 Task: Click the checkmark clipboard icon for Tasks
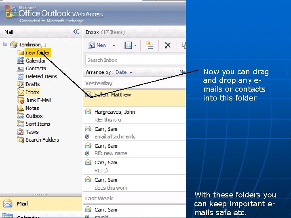(x=21, y=132)
